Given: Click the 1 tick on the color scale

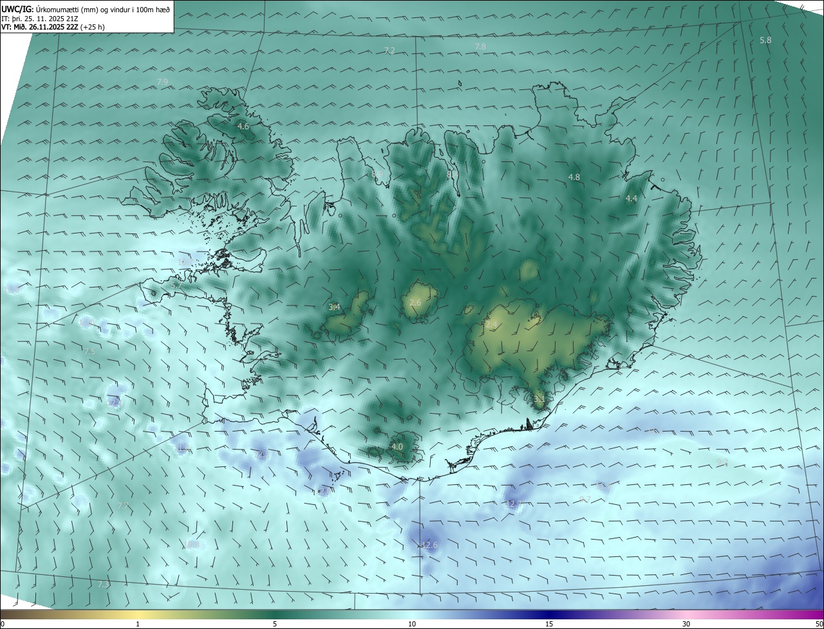Looking at the screenshot, I should 138,624.
